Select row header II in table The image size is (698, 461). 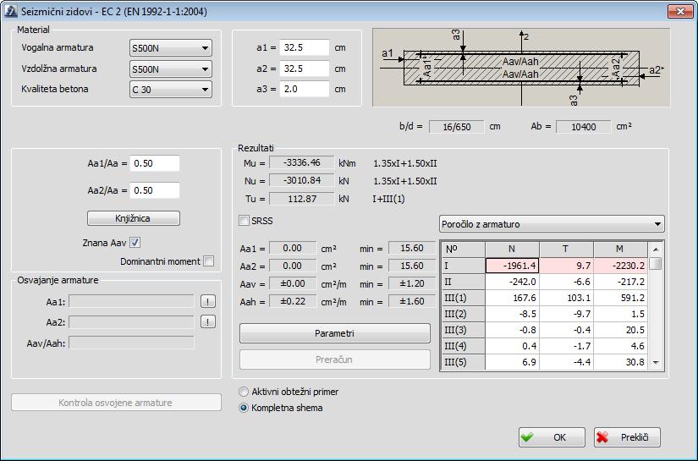(x=463, y=282)
